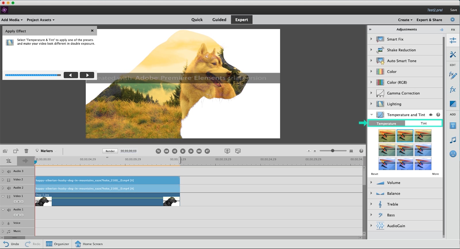Click the Render button
Screen dimensions: 460x249
[110, 151]
